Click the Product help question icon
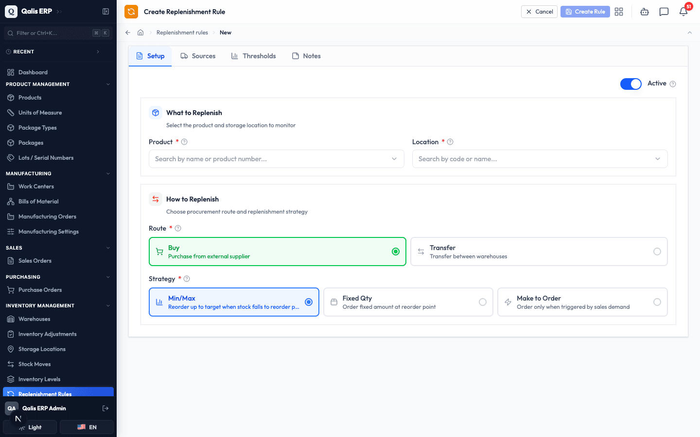The height and width of the screenshot is (437, 700). click(184, 142)
